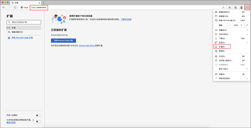Increase zoom with the plus button
This screenshot has width=251, height=128.
click(241, 25)
